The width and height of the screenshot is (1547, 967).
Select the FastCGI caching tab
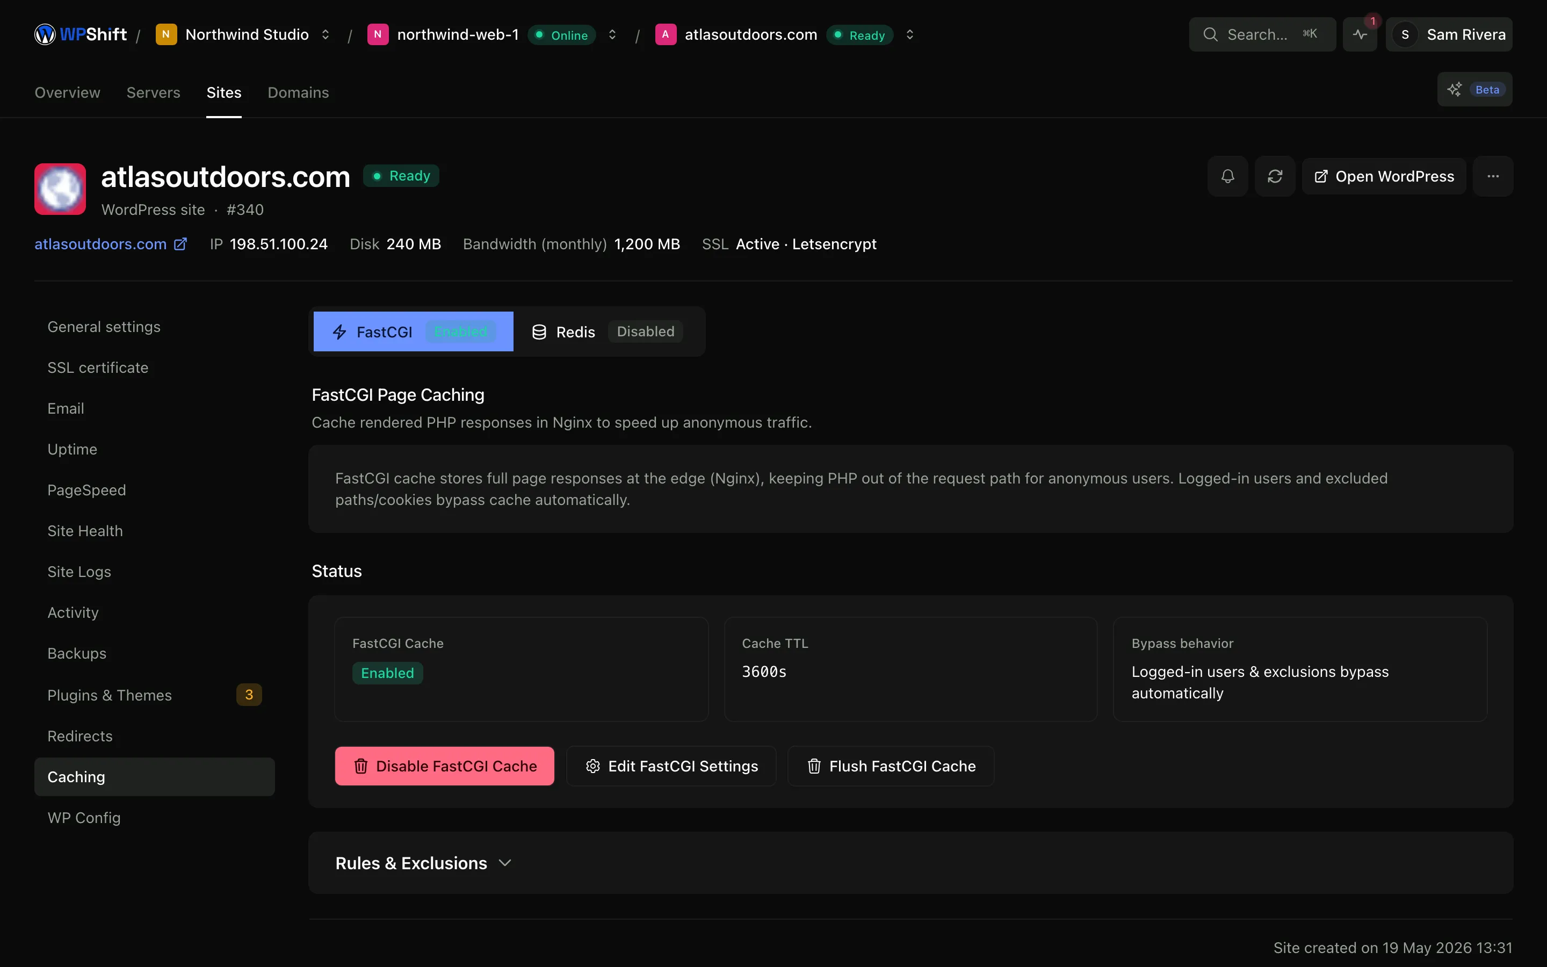coord(413,331)
